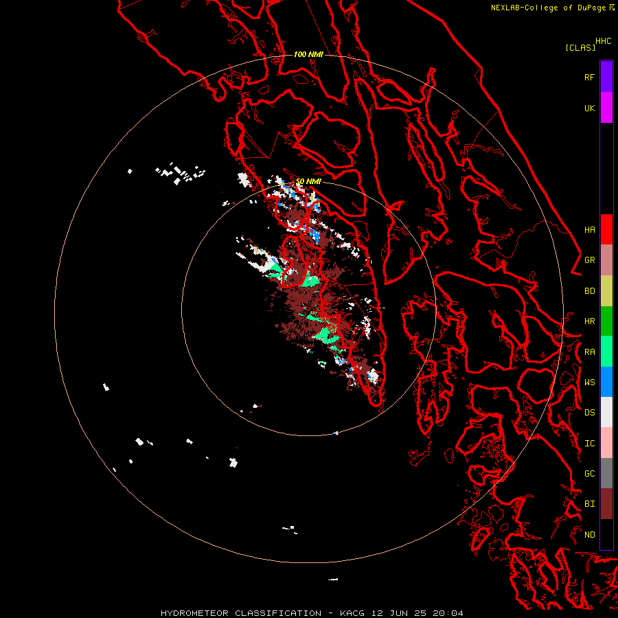Click the 'GR' legend label
The height and width of the screenshot is (618, 618).
click(589, 260)
